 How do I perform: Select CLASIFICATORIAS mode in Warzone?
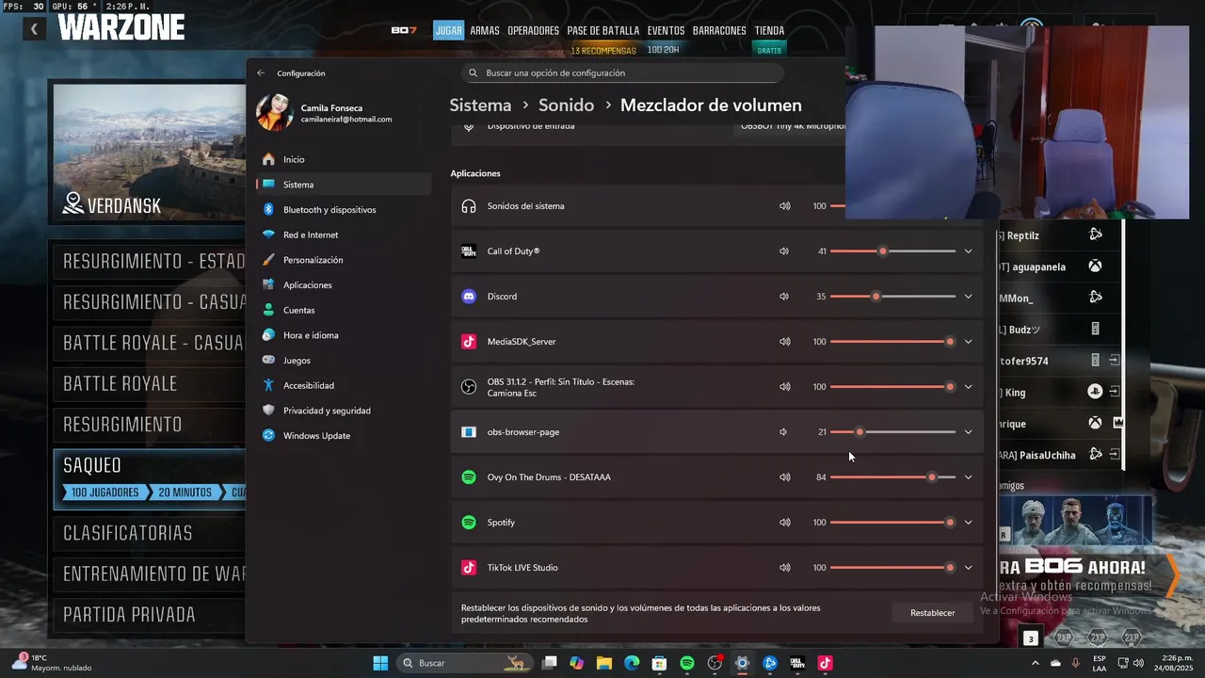[x=150, y=533]
